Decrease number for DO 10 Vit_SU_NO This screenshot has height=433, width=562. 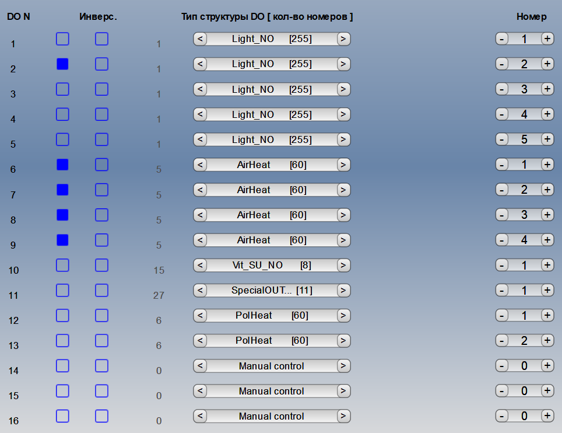click(x=502, y=265)
